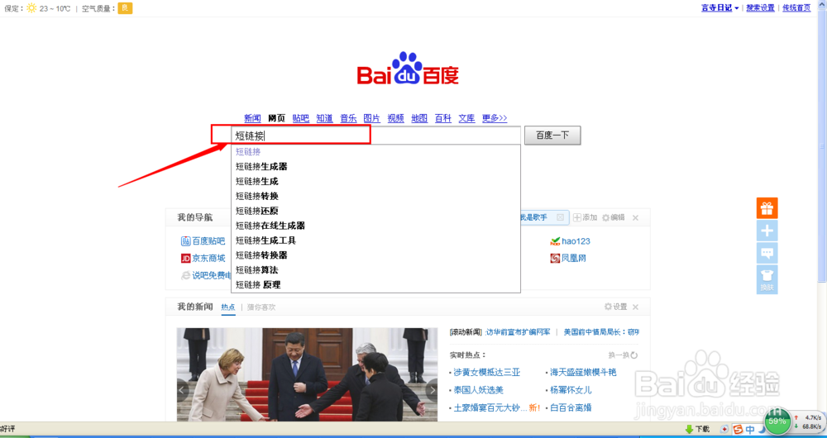The image size is (827, 438).
Task: Click the 百度一下 search button
Action: [x=552, y=136]
